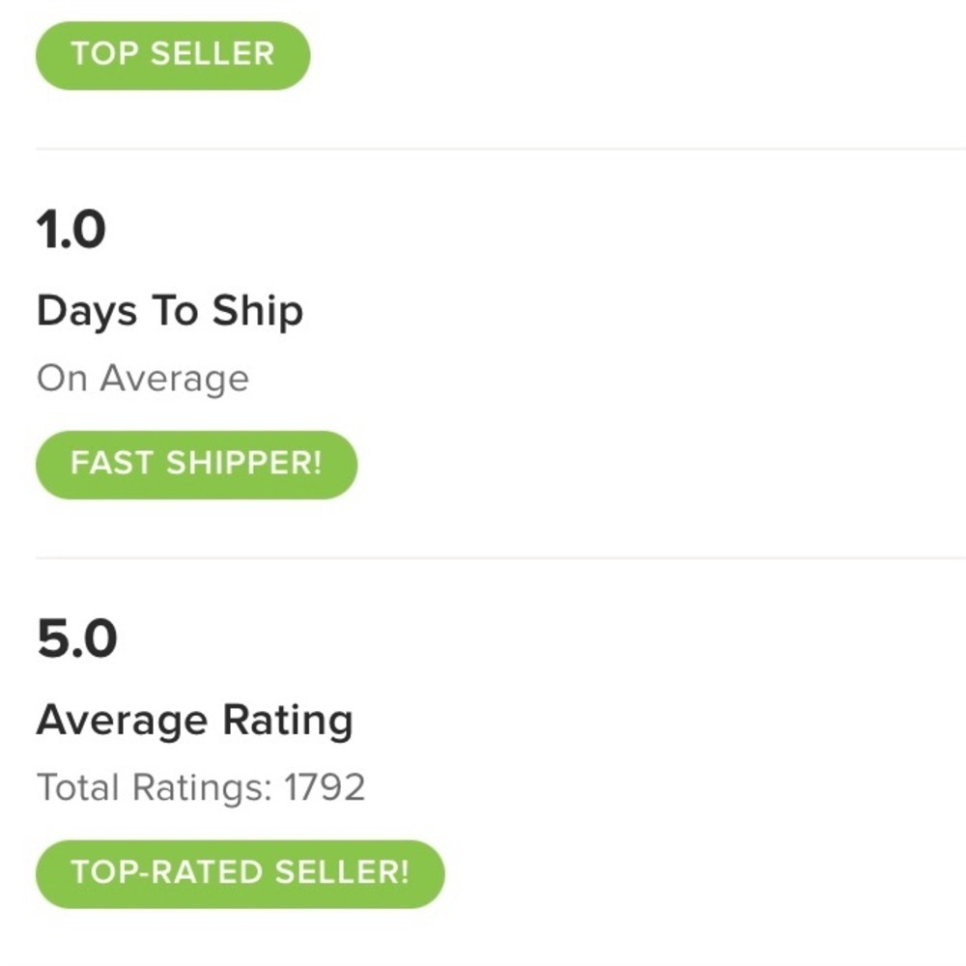Screen dimensions: 966x966
Task: Click the 1.0 days value
Action: point(71,232)
